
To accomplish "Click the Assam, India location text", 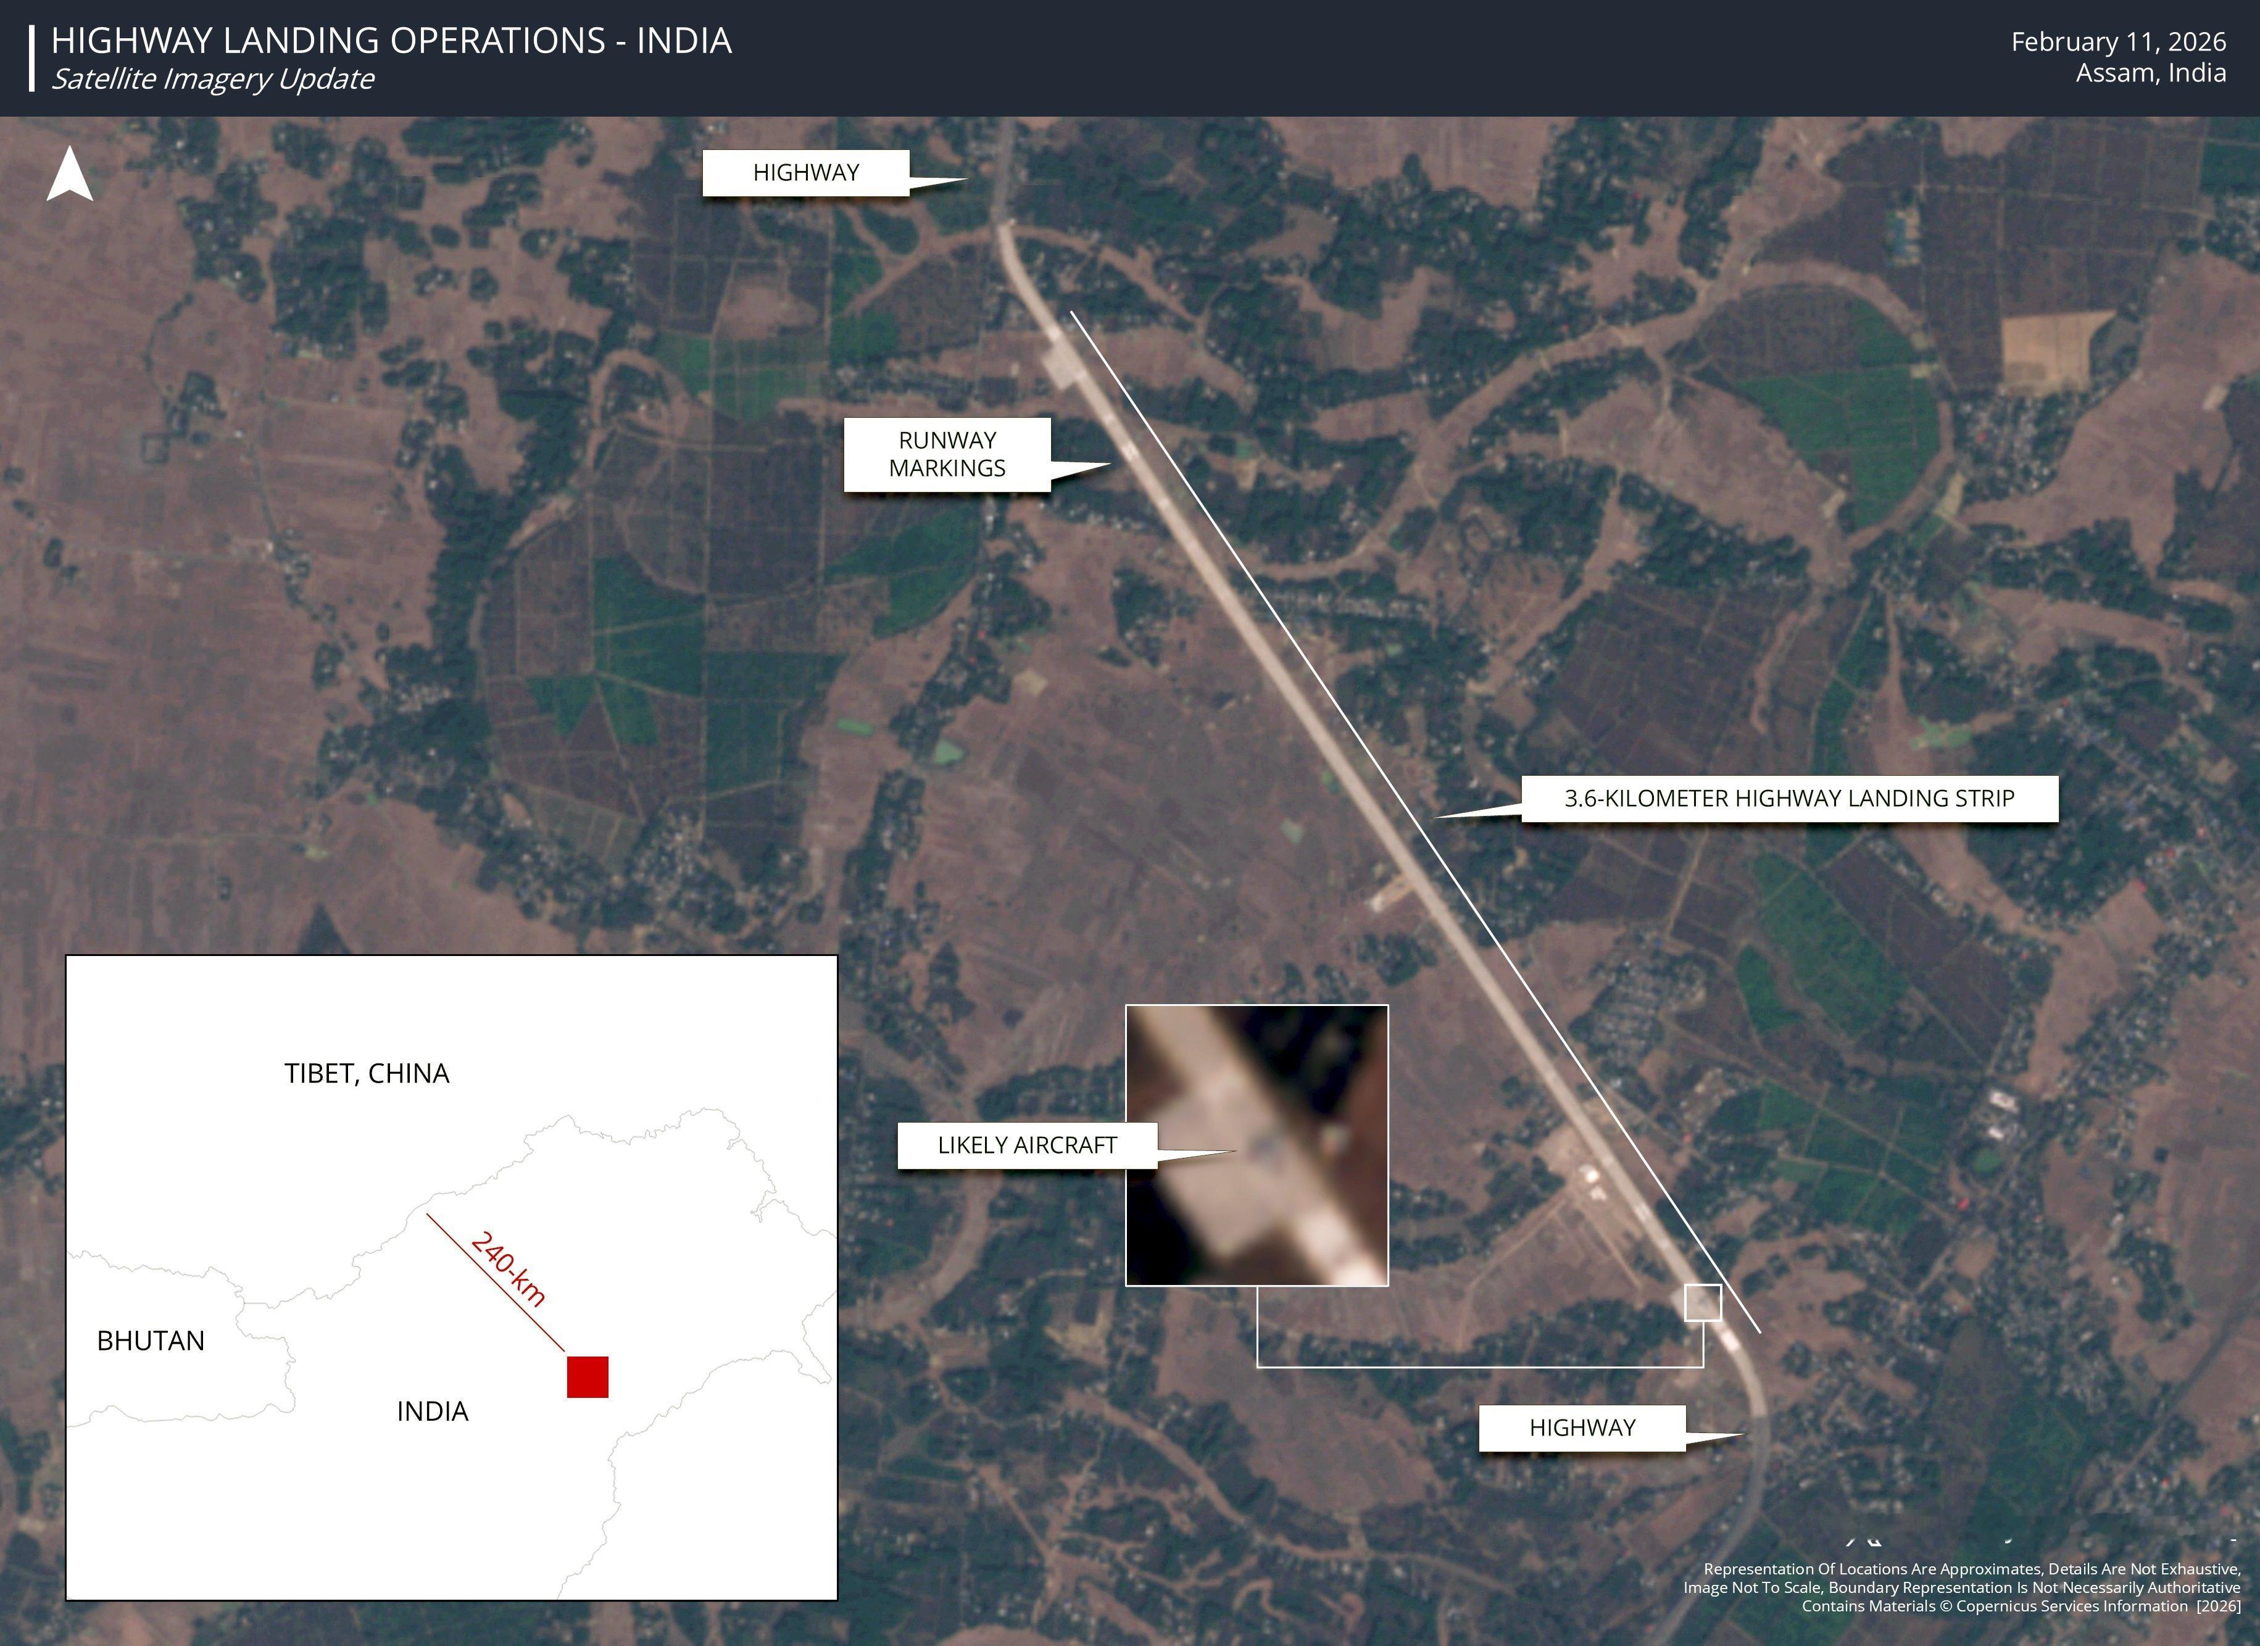I will (x=2150, y=73).
